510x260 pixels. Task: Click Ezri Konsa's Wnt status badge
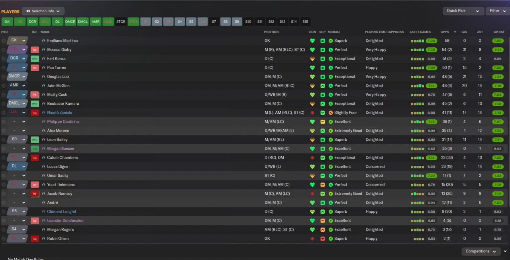(x=35, y=59)
